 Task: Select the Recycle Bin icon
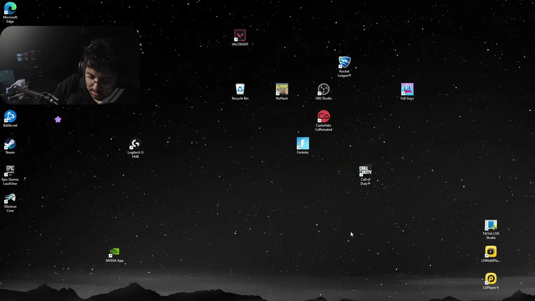coord(240,92)
